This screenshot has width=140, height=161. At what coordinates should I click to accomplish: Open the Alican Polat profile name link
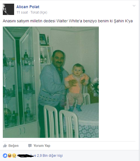(x=28, y=7)
